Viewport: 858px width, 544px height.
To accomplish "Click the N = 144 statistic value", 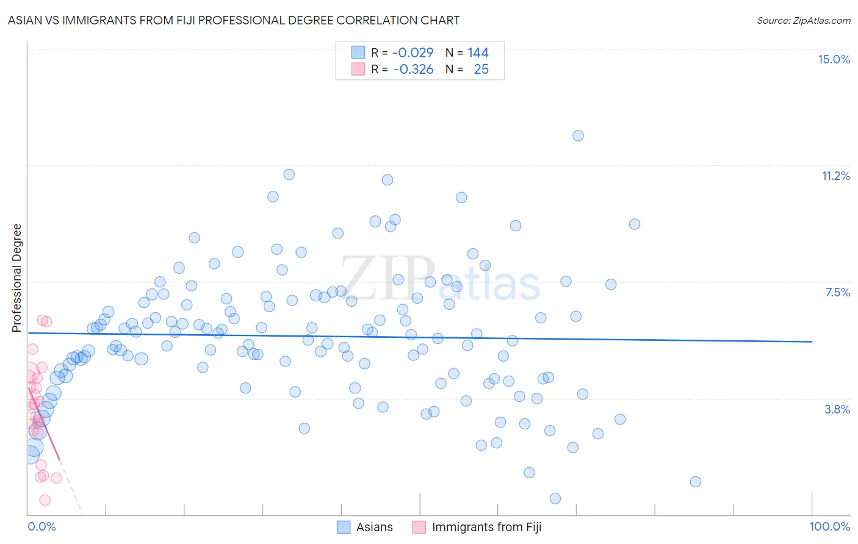I will 467,52.
